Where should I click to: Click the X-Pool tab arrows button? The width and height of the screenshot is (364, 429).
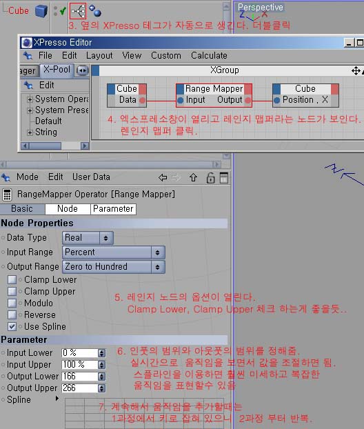[82, 70]
